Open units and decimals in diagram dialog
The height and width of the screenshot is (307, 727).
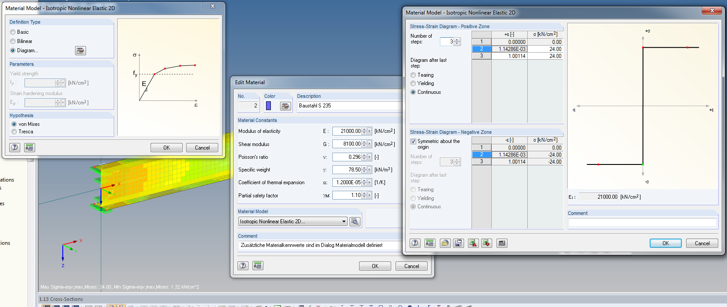[x=430, y=243]
